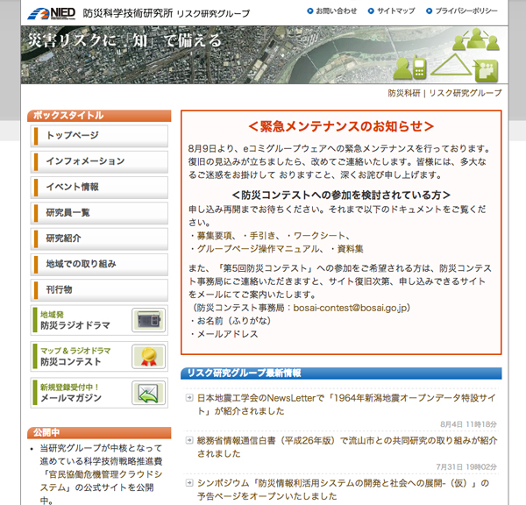Click the mobile phone icon in the banner

point(418,68)
